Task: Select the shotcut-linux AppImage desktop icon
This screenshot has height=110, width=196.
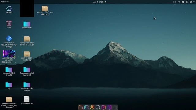Action: click(9, 38)
